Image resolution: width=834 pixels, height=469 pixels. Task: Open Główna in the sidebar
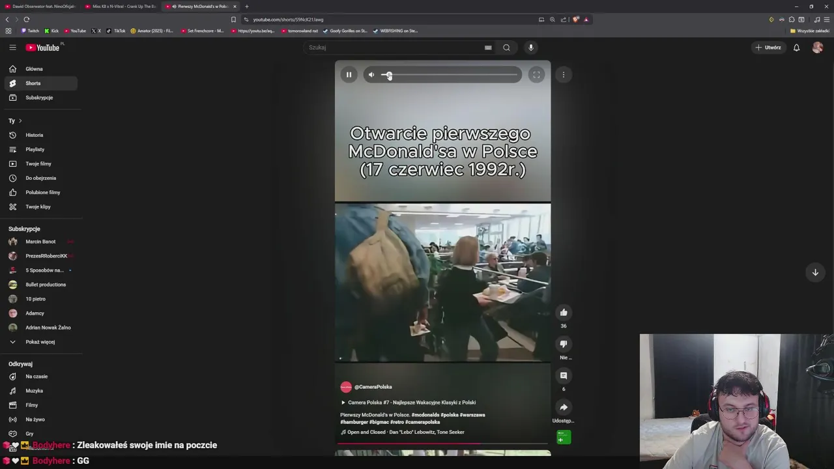click(x=40, y=69)
